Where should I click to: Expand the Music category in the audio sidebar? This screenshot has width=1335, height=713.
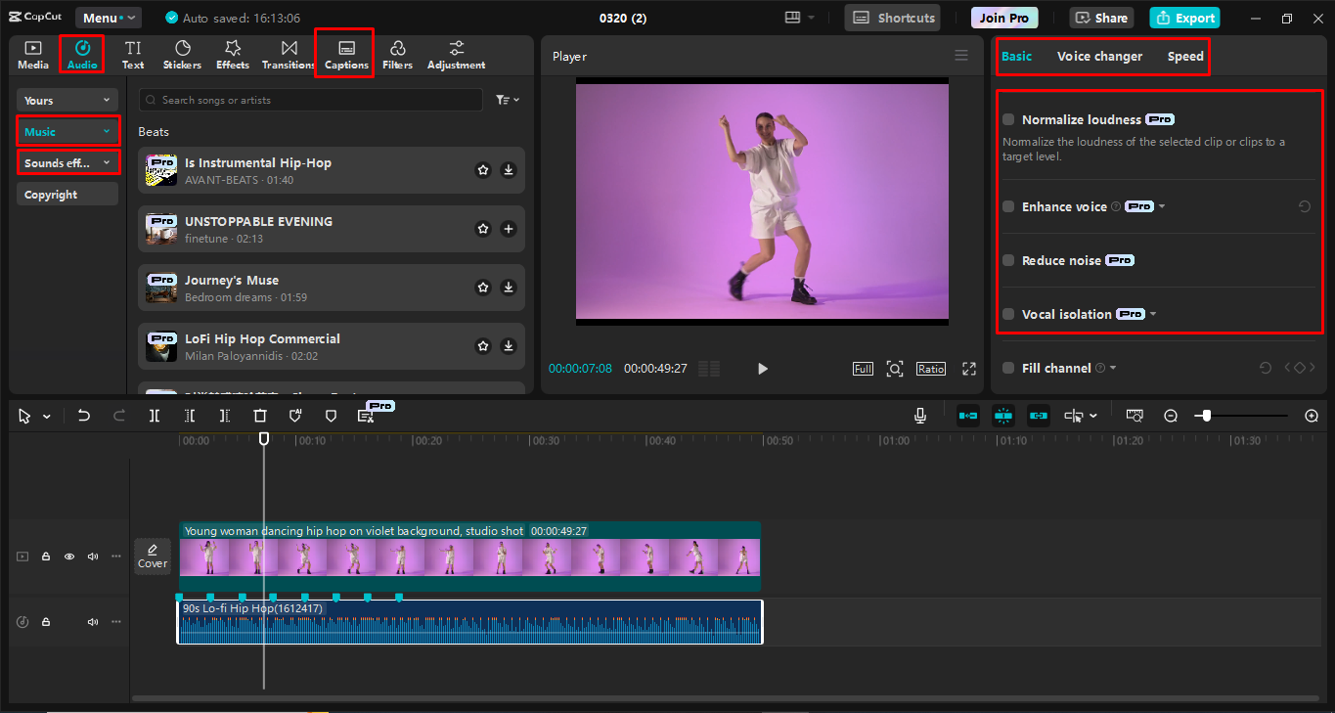coord(67,130)
